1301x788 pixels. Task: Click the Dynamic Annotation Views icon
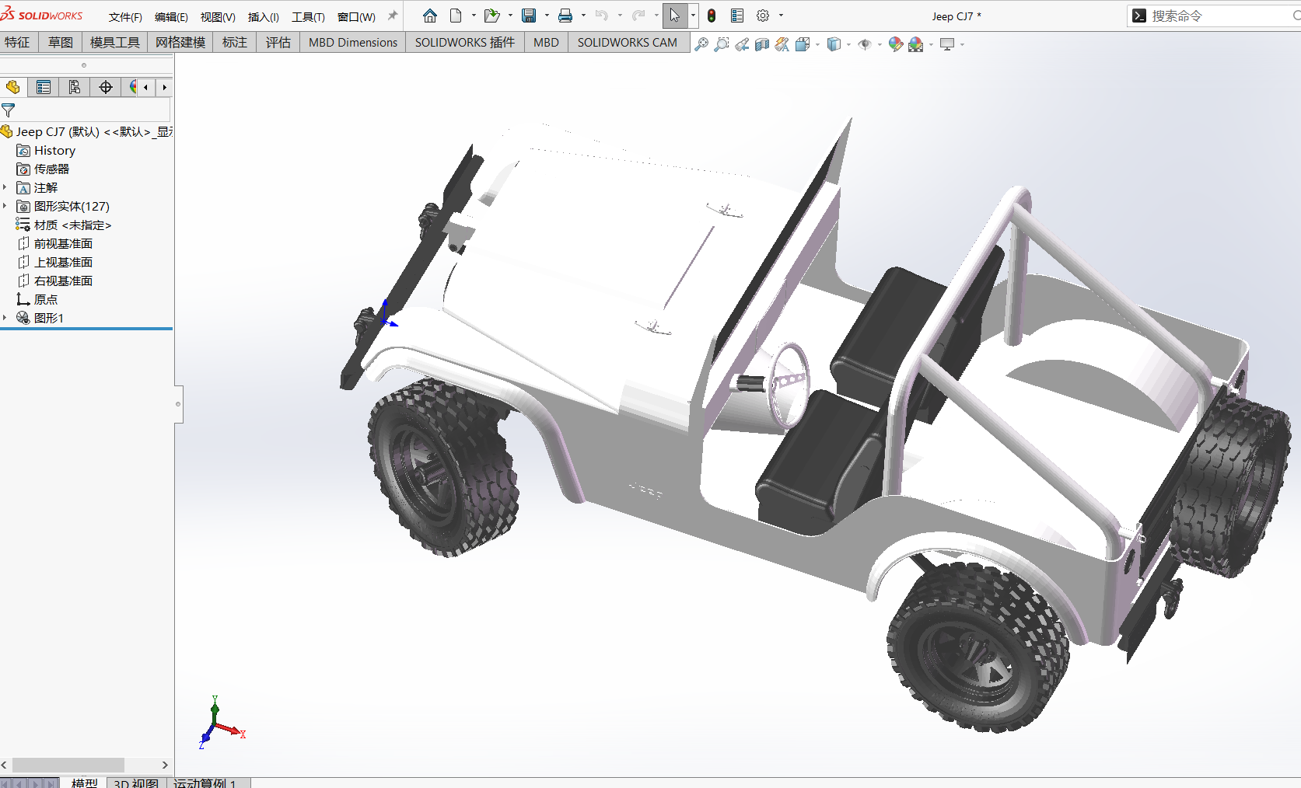click(x=782, y=44)
